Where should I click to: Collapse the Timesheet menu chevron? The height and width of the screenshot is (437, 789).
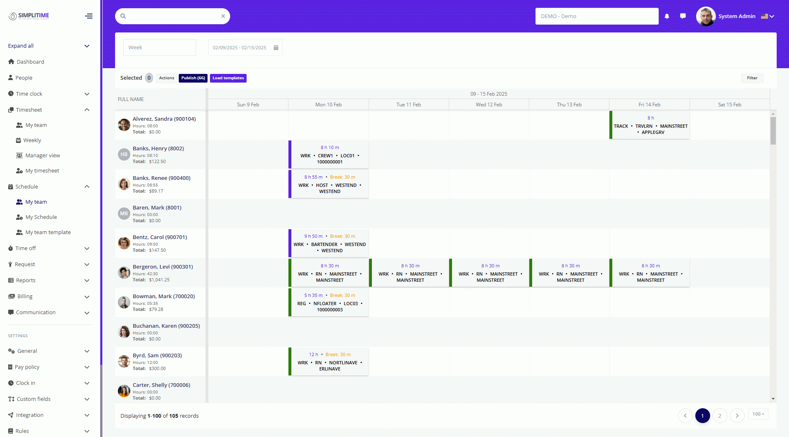coord(87,110)
